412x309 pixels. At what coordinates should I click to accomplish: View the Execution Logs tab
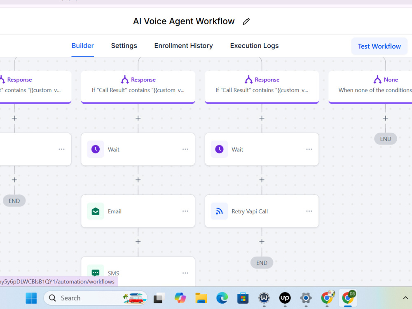click(x=254, y=46)
